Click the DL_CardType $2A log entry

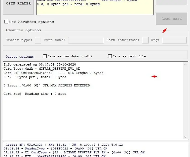pyautogui.click(x=74, y=153)
